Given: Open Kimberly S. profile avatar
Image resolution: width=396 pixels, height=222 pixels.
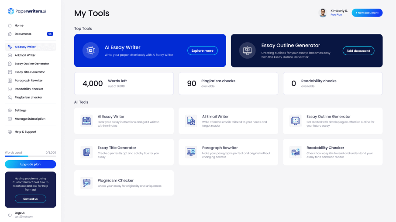Looking at the screenshot, I should [x=323, y=13].
